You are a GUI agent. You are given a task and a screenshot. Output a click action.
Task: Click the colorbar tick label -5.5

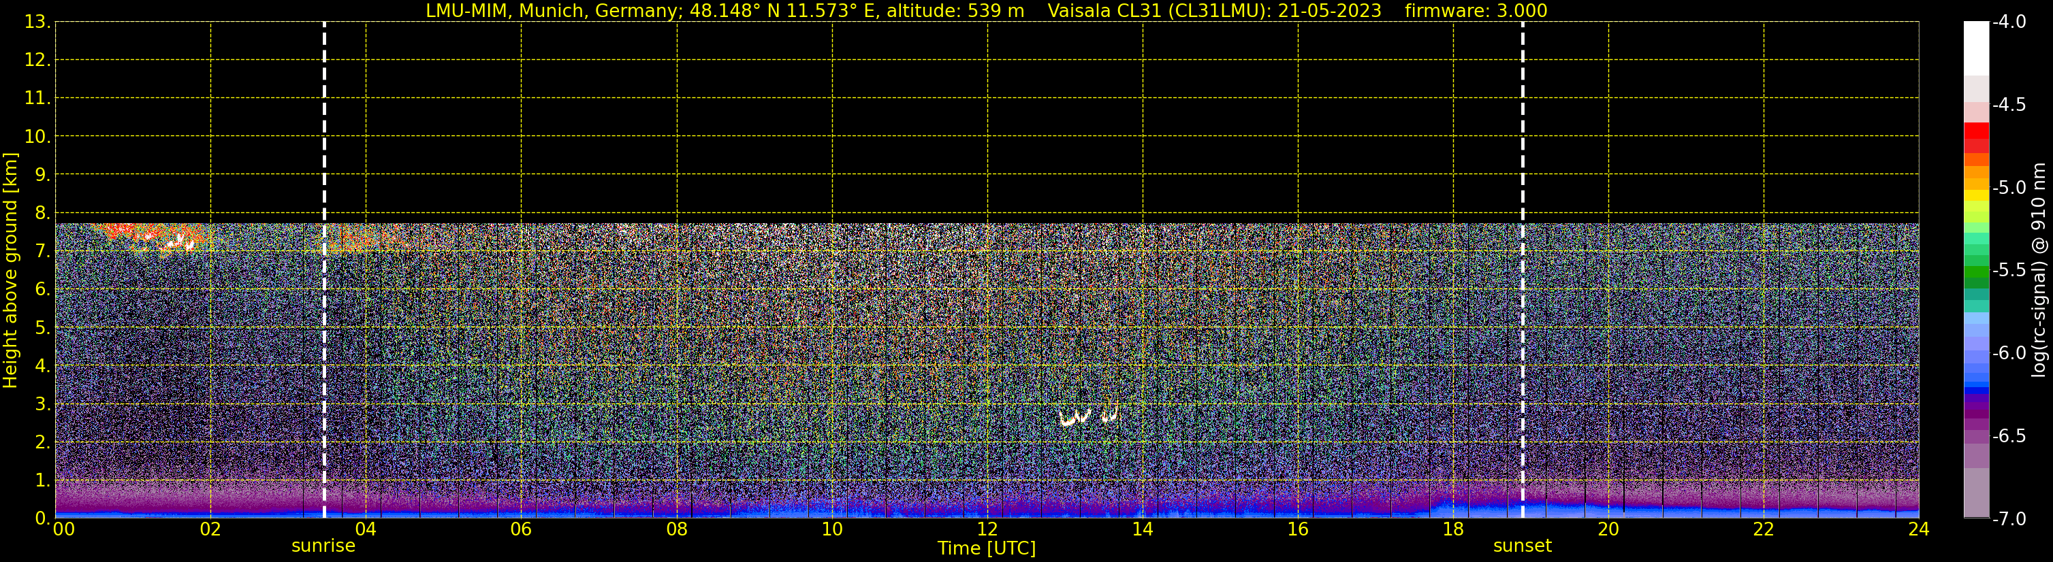[x=2008, y=270]
